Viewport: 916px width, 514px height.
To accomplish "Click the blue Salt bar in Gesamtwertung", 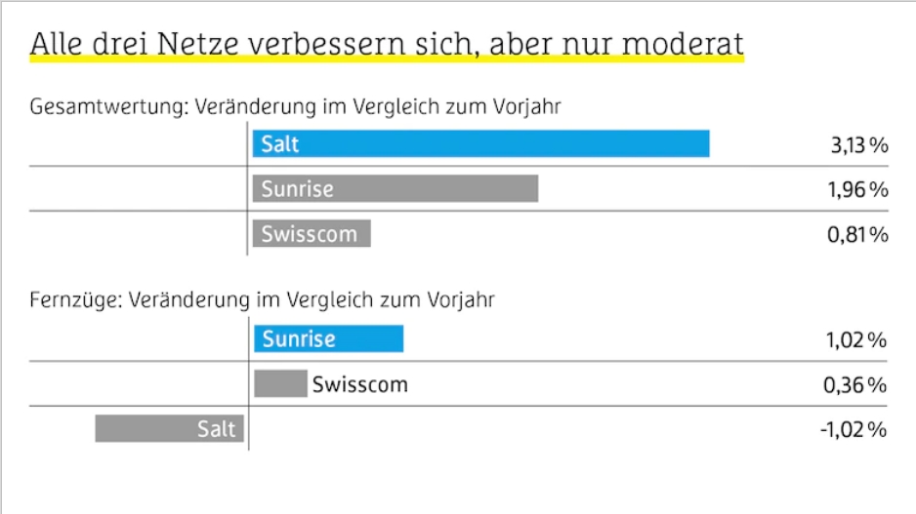I will click(x=480, y=143).
